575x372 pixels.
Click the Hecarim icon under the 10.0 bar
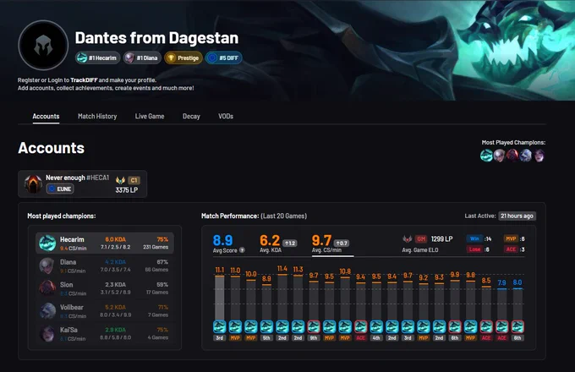[x=251, y=326]
